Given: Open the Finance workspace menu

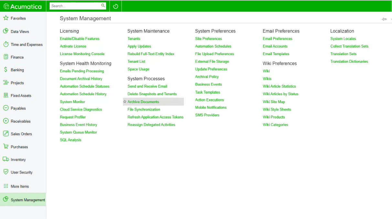Looking at the screenshot, I should click(17, 57).
